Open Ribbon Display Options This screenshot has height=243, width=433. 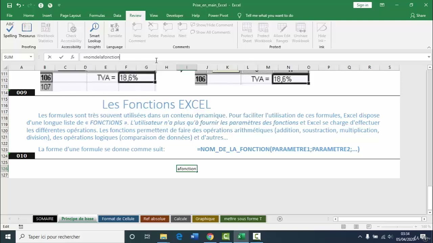382,5
